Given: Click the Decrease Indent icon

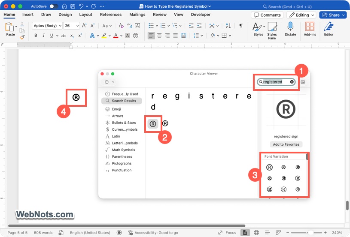Looking at the screenshot, I should (191, 26).
